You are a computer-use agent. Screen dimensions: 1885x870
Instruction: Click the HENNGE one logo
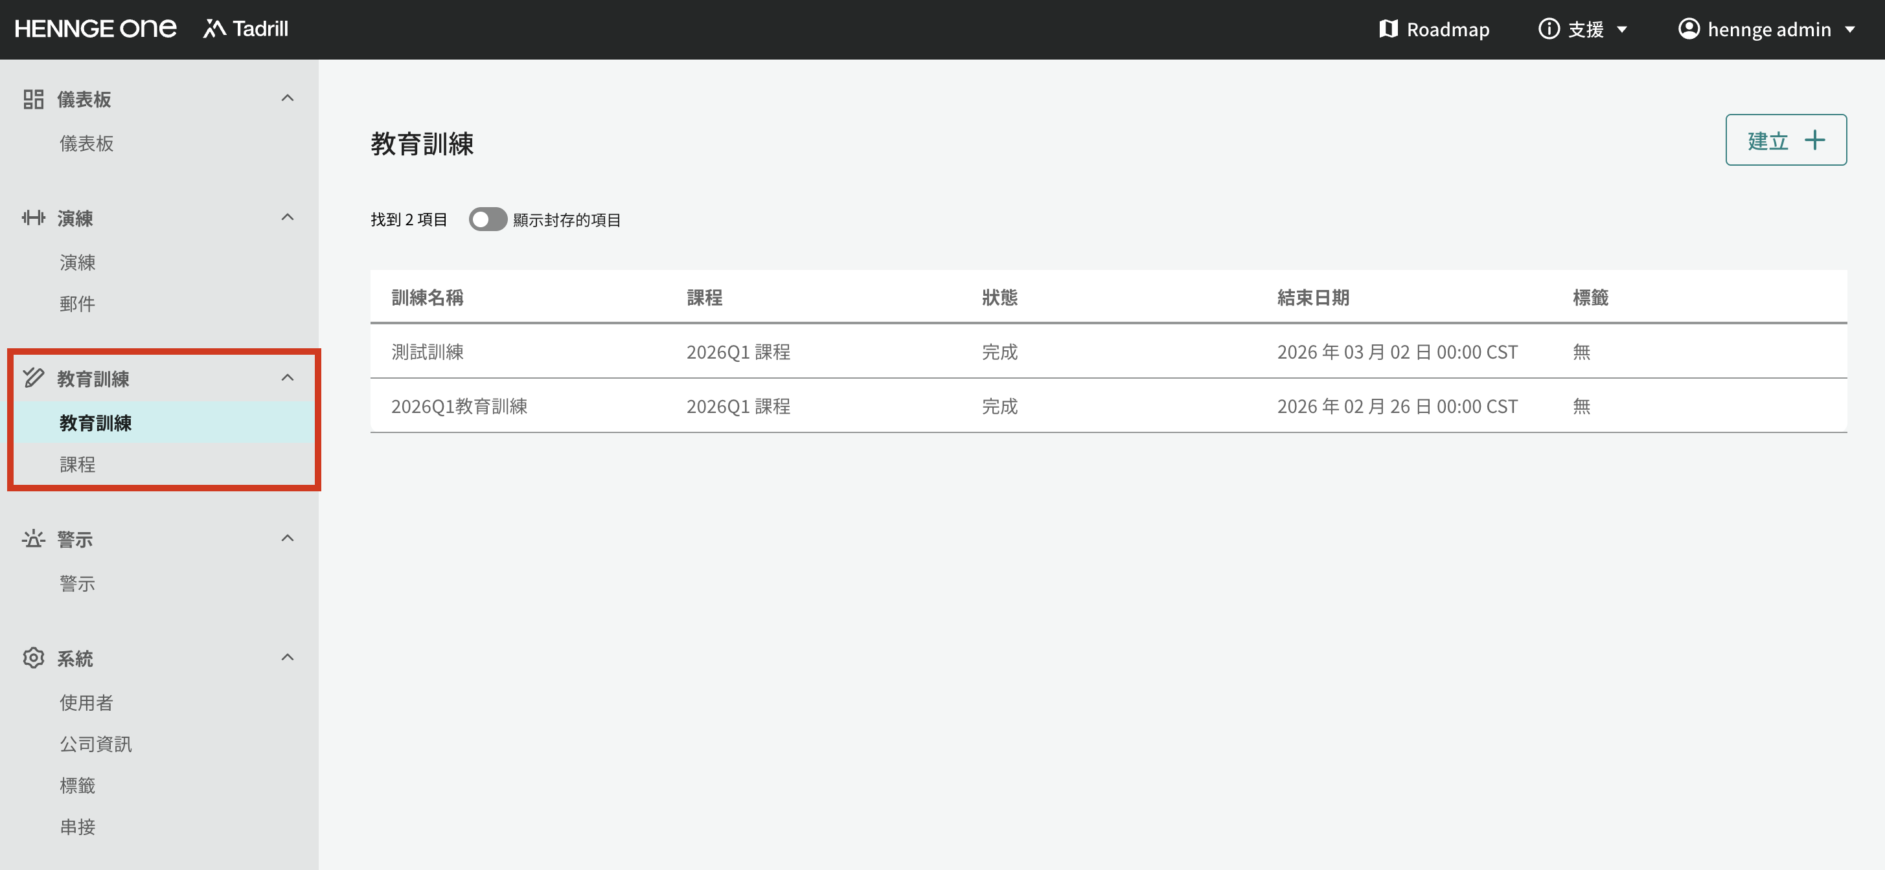(95, 28)
